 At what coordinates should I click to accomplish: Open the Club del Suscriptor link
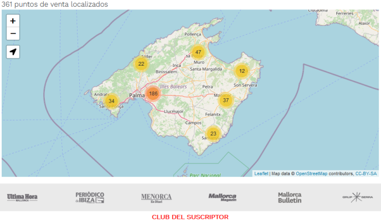190,217
